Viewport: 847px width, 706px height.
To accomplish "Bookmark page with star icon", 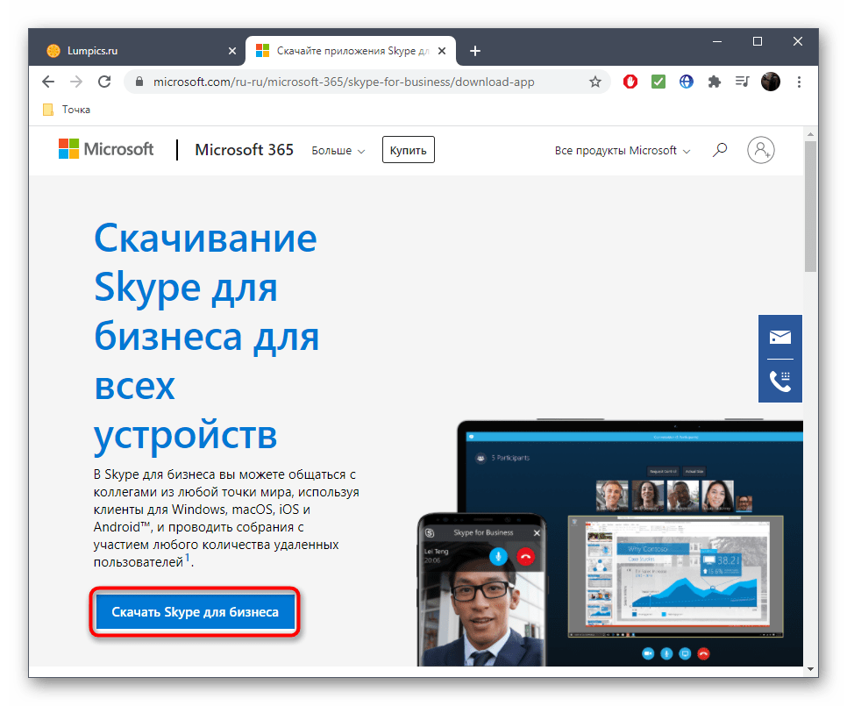I will coord(594,82).
